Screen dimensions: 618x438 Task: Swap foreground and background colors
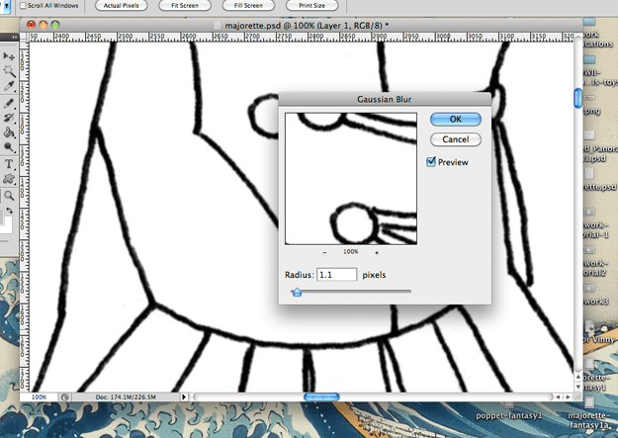tap(10, 211)
